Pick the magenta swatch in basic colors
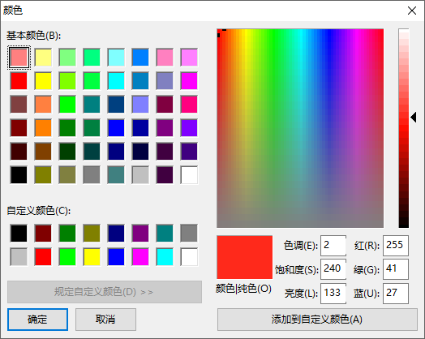425x339 pixels. [189, 81]
